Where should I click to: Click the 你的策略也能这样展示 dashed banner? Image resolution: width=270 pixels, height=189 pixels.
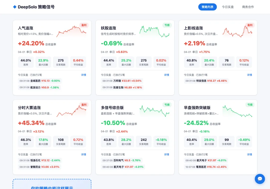tap(52, 184)
